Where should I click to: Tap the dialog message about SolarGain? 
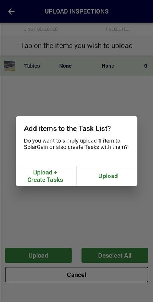coord(76,144)
